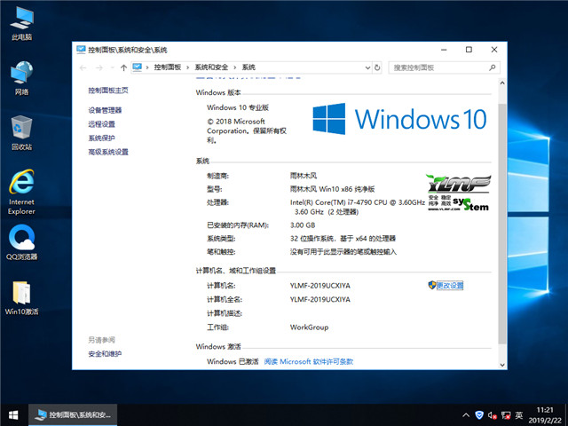Expand chevron after 系统和安全 breadcrumb
Screen dimensions: 568x426
point(234,67)
